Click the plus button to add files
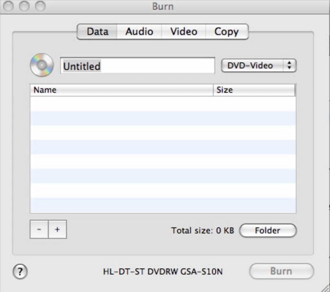 (57, 229)
